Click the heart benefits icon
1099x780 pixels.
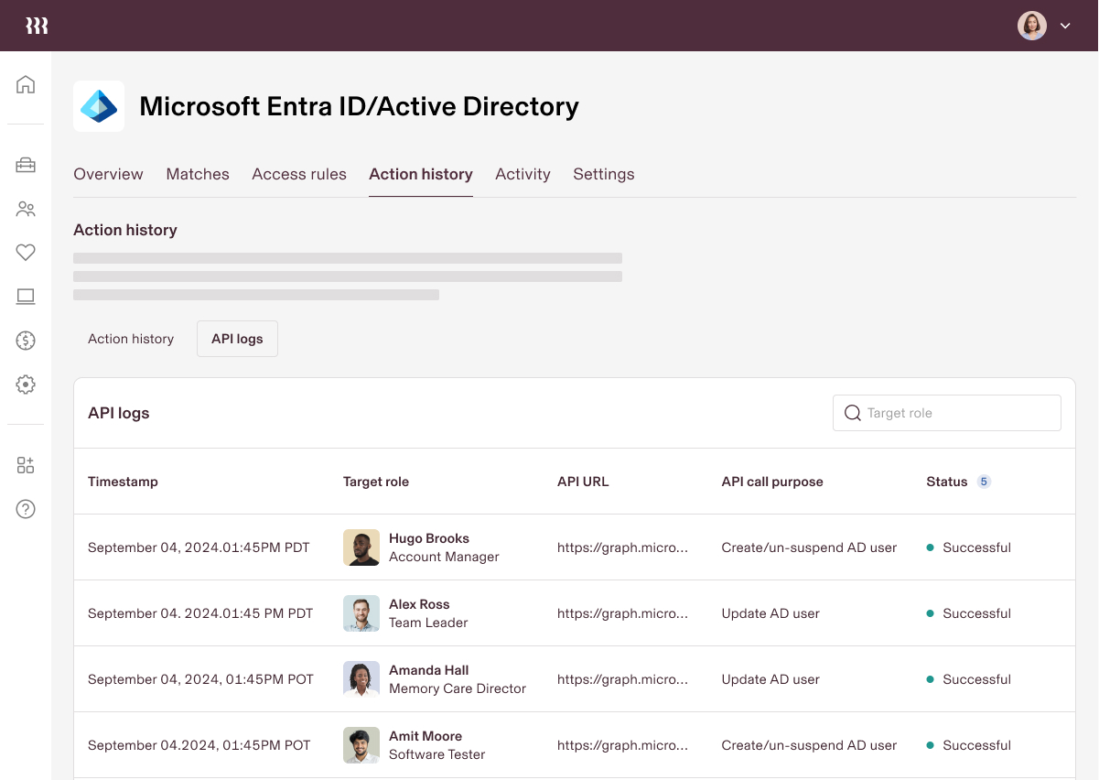pos(26,253)
